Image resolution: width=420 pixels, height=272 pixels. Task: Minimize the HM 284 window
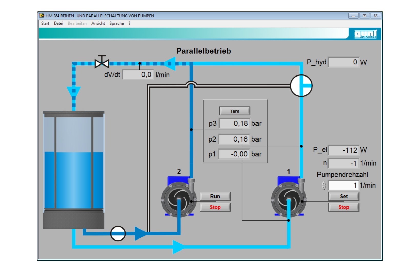(x=353, y=16)
